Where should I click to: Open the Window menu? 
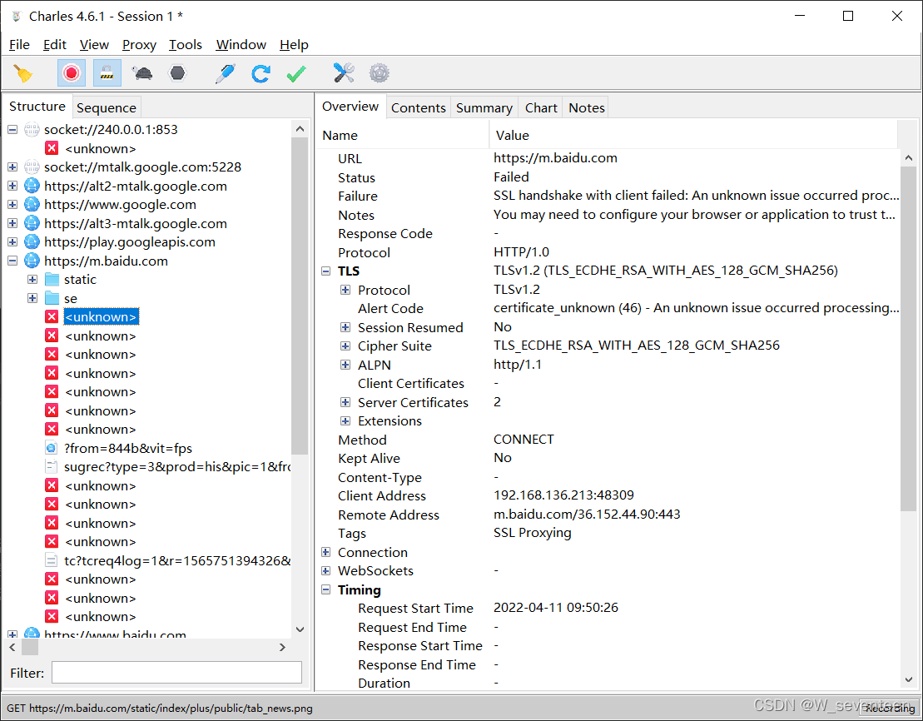(x=241, y=45)
